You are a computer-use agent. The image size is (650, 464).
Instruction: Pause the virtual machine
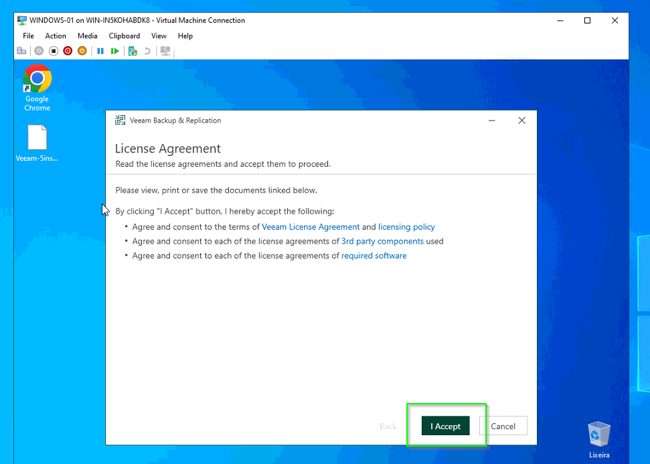(100, 51)
